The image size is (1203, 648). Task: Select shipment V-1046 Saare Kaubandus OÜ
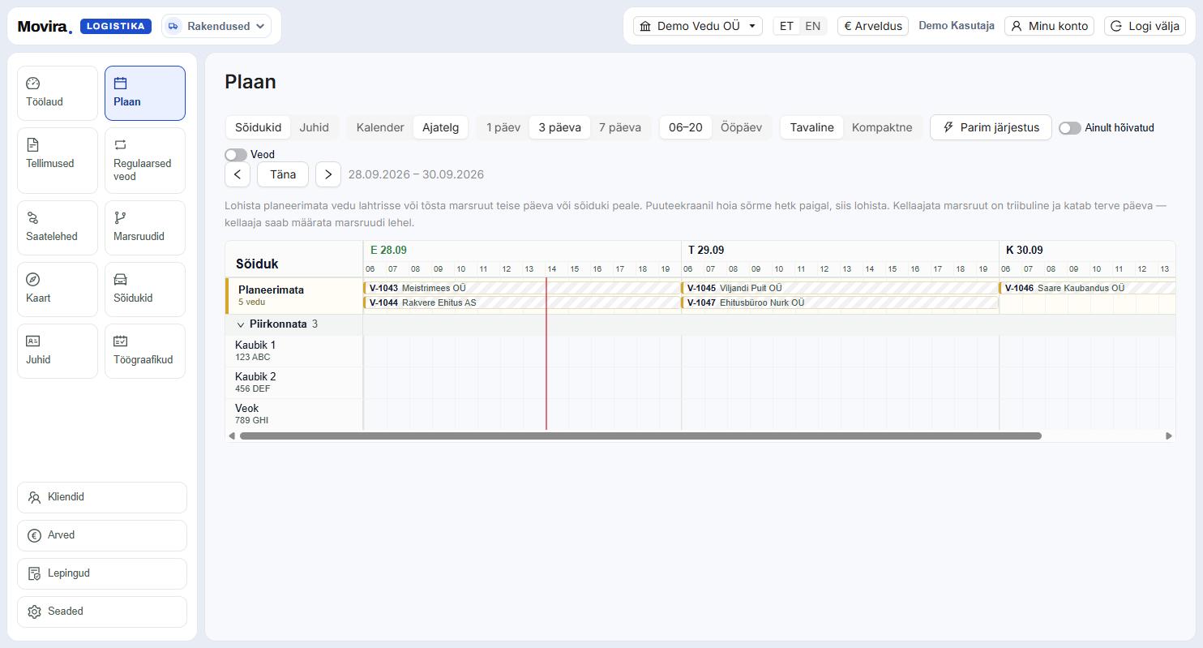coord(1087,288)
